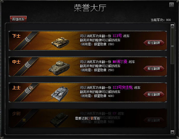Click the 下士 rank chevron insignia

pos(27,39)
